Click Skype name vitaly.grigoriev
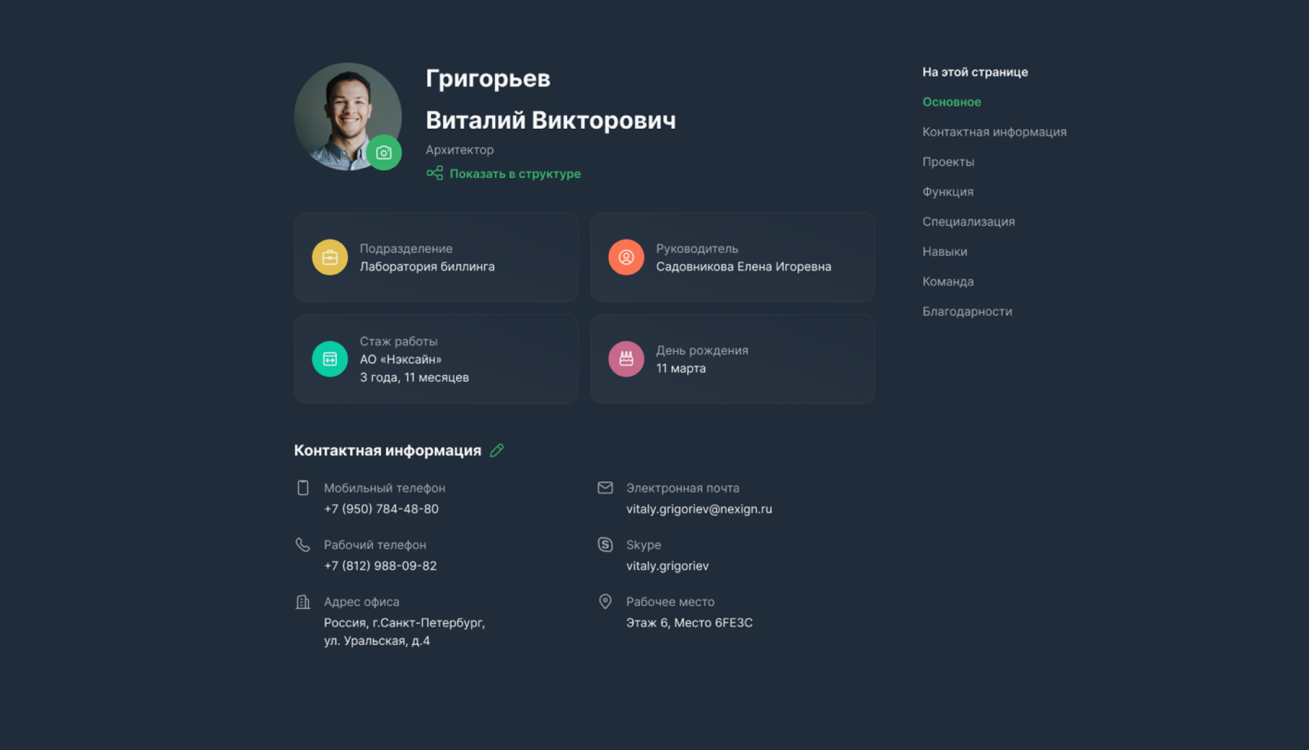The image size is (1309, 750). [x=667, y=565]
